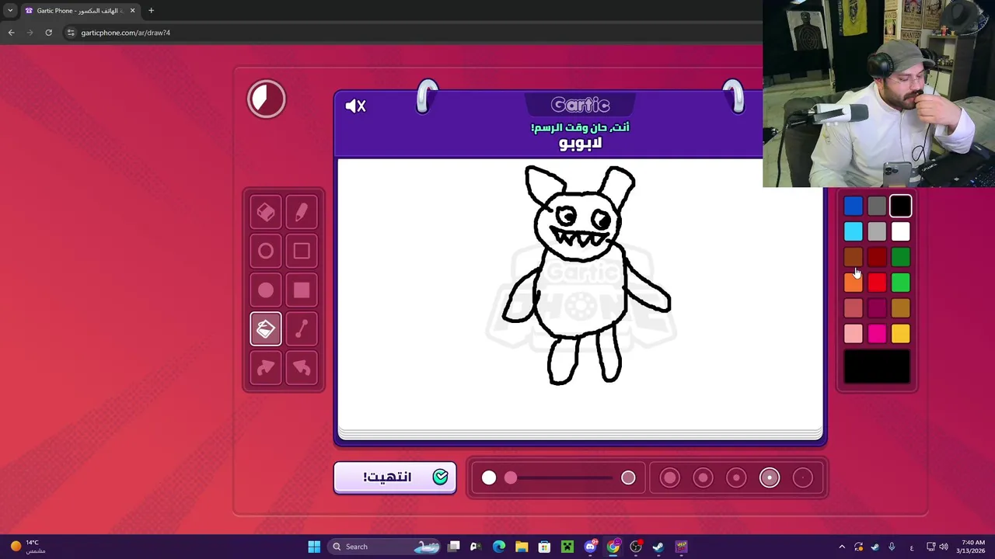Pick the small black swatch in top row

pos(900,206)
